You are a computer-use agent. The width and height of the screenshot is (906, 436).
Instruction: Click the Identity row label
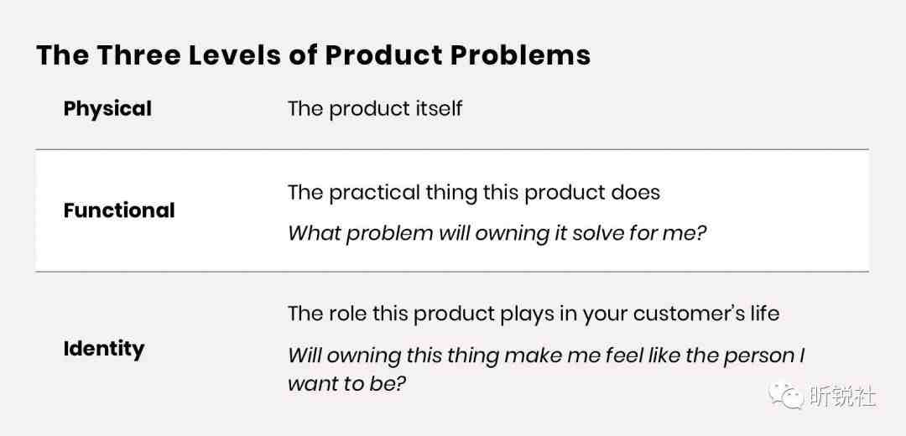pyautogui.click(x=103, y=350)
